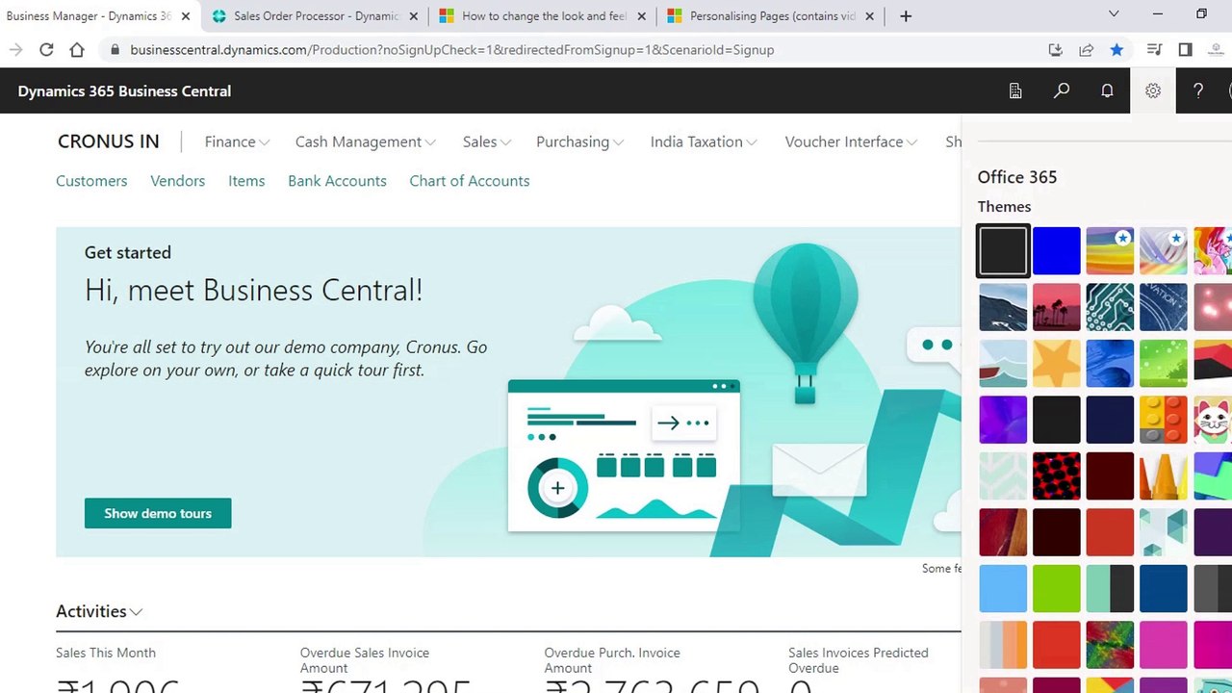This screenshot has width=1232, height=693.
Task: Click the Overdue Purch. Invoice Amount label
Action: (x=612, y=660)
